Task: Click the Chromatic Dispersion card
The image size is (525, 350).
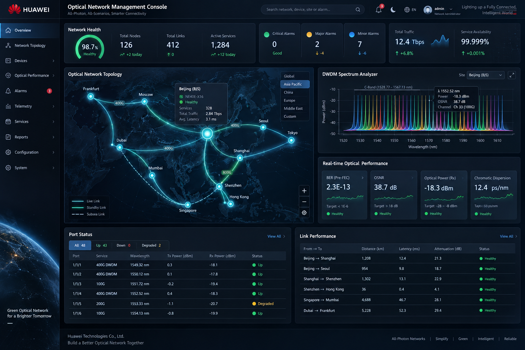Action: pos(494,195)
